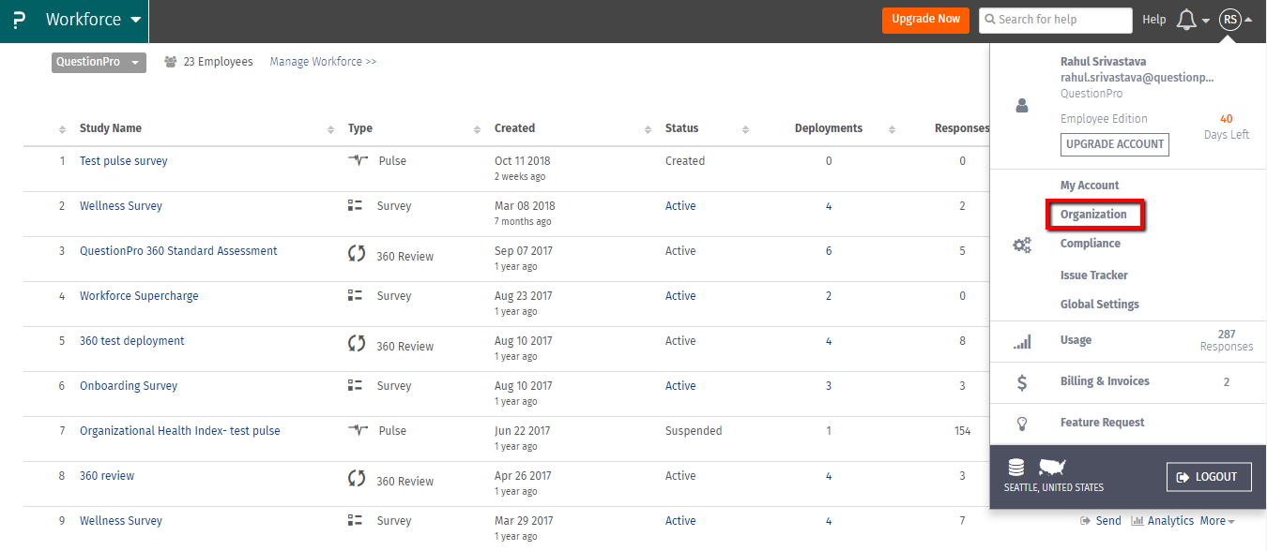The image size is (1267, 551).
Task: Click the employees group icon
Action: [171, 62]
